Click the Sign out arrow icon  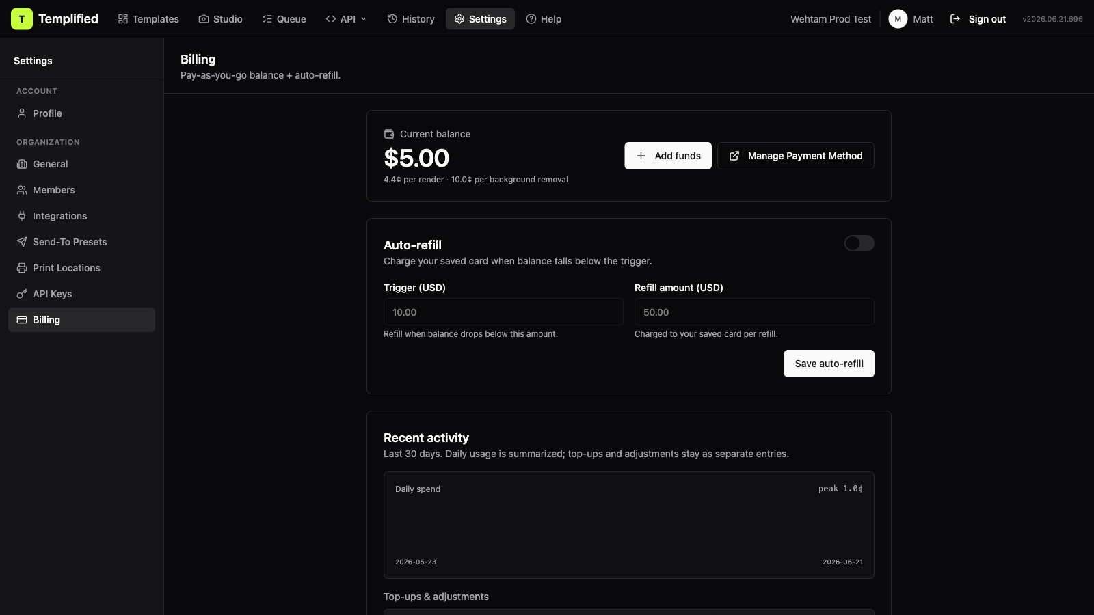[x=955, y=19]
